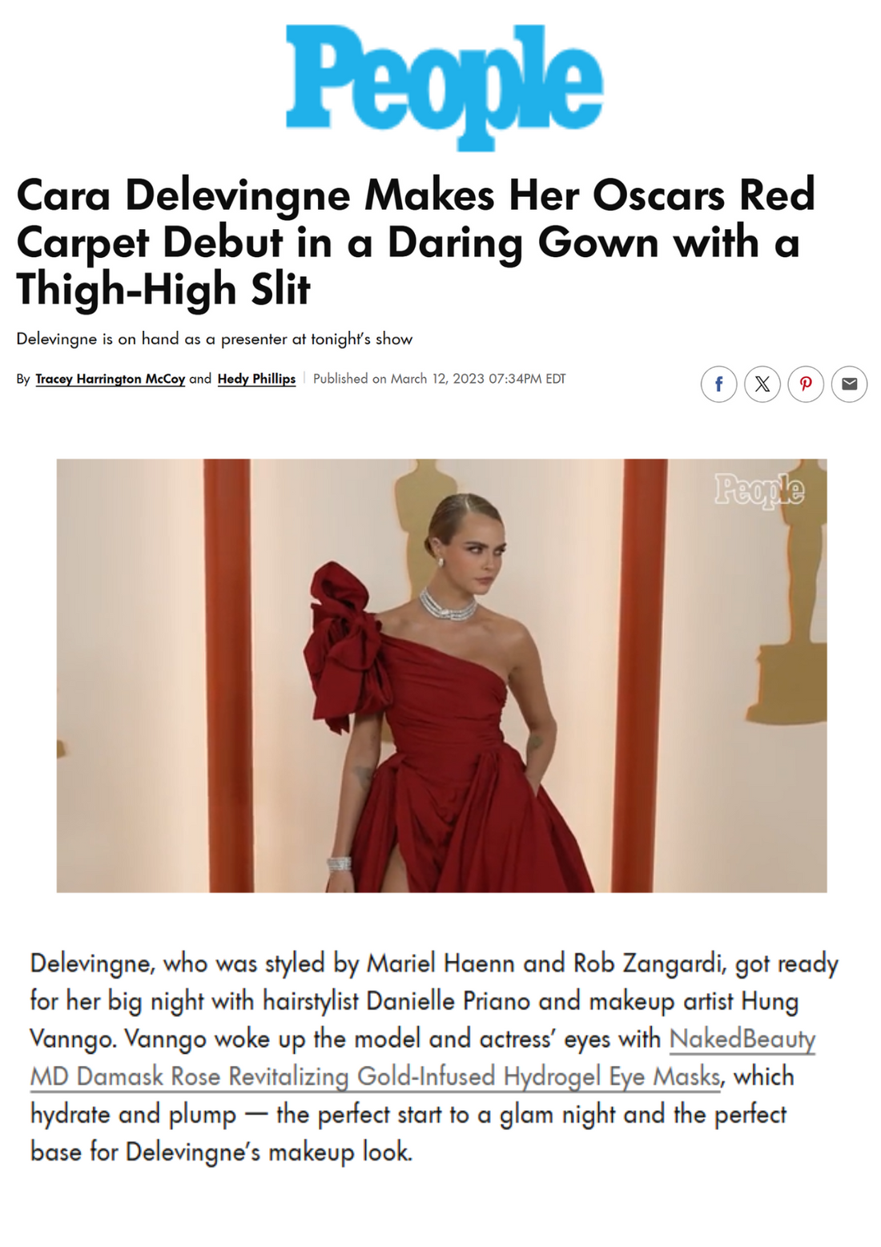Click the red carpet photo of Delevingne
The image size is (881, 1247).
[441, 675]
